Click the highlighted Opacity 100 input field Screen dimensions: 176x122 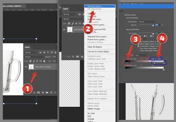158,25
